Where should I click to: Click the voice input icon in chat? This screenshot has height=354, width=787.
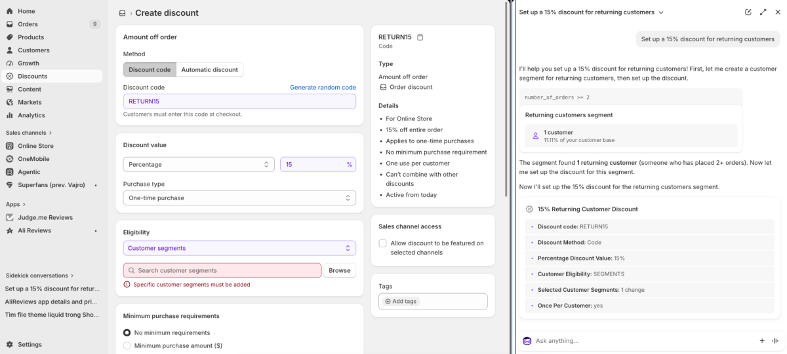pos(775,341)
